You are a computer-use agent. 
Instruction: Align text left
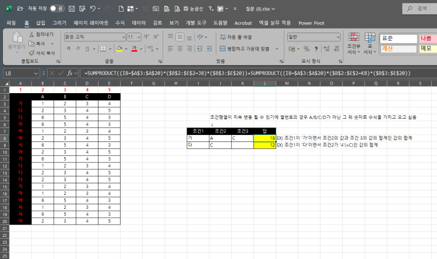[x=170, y=49]
